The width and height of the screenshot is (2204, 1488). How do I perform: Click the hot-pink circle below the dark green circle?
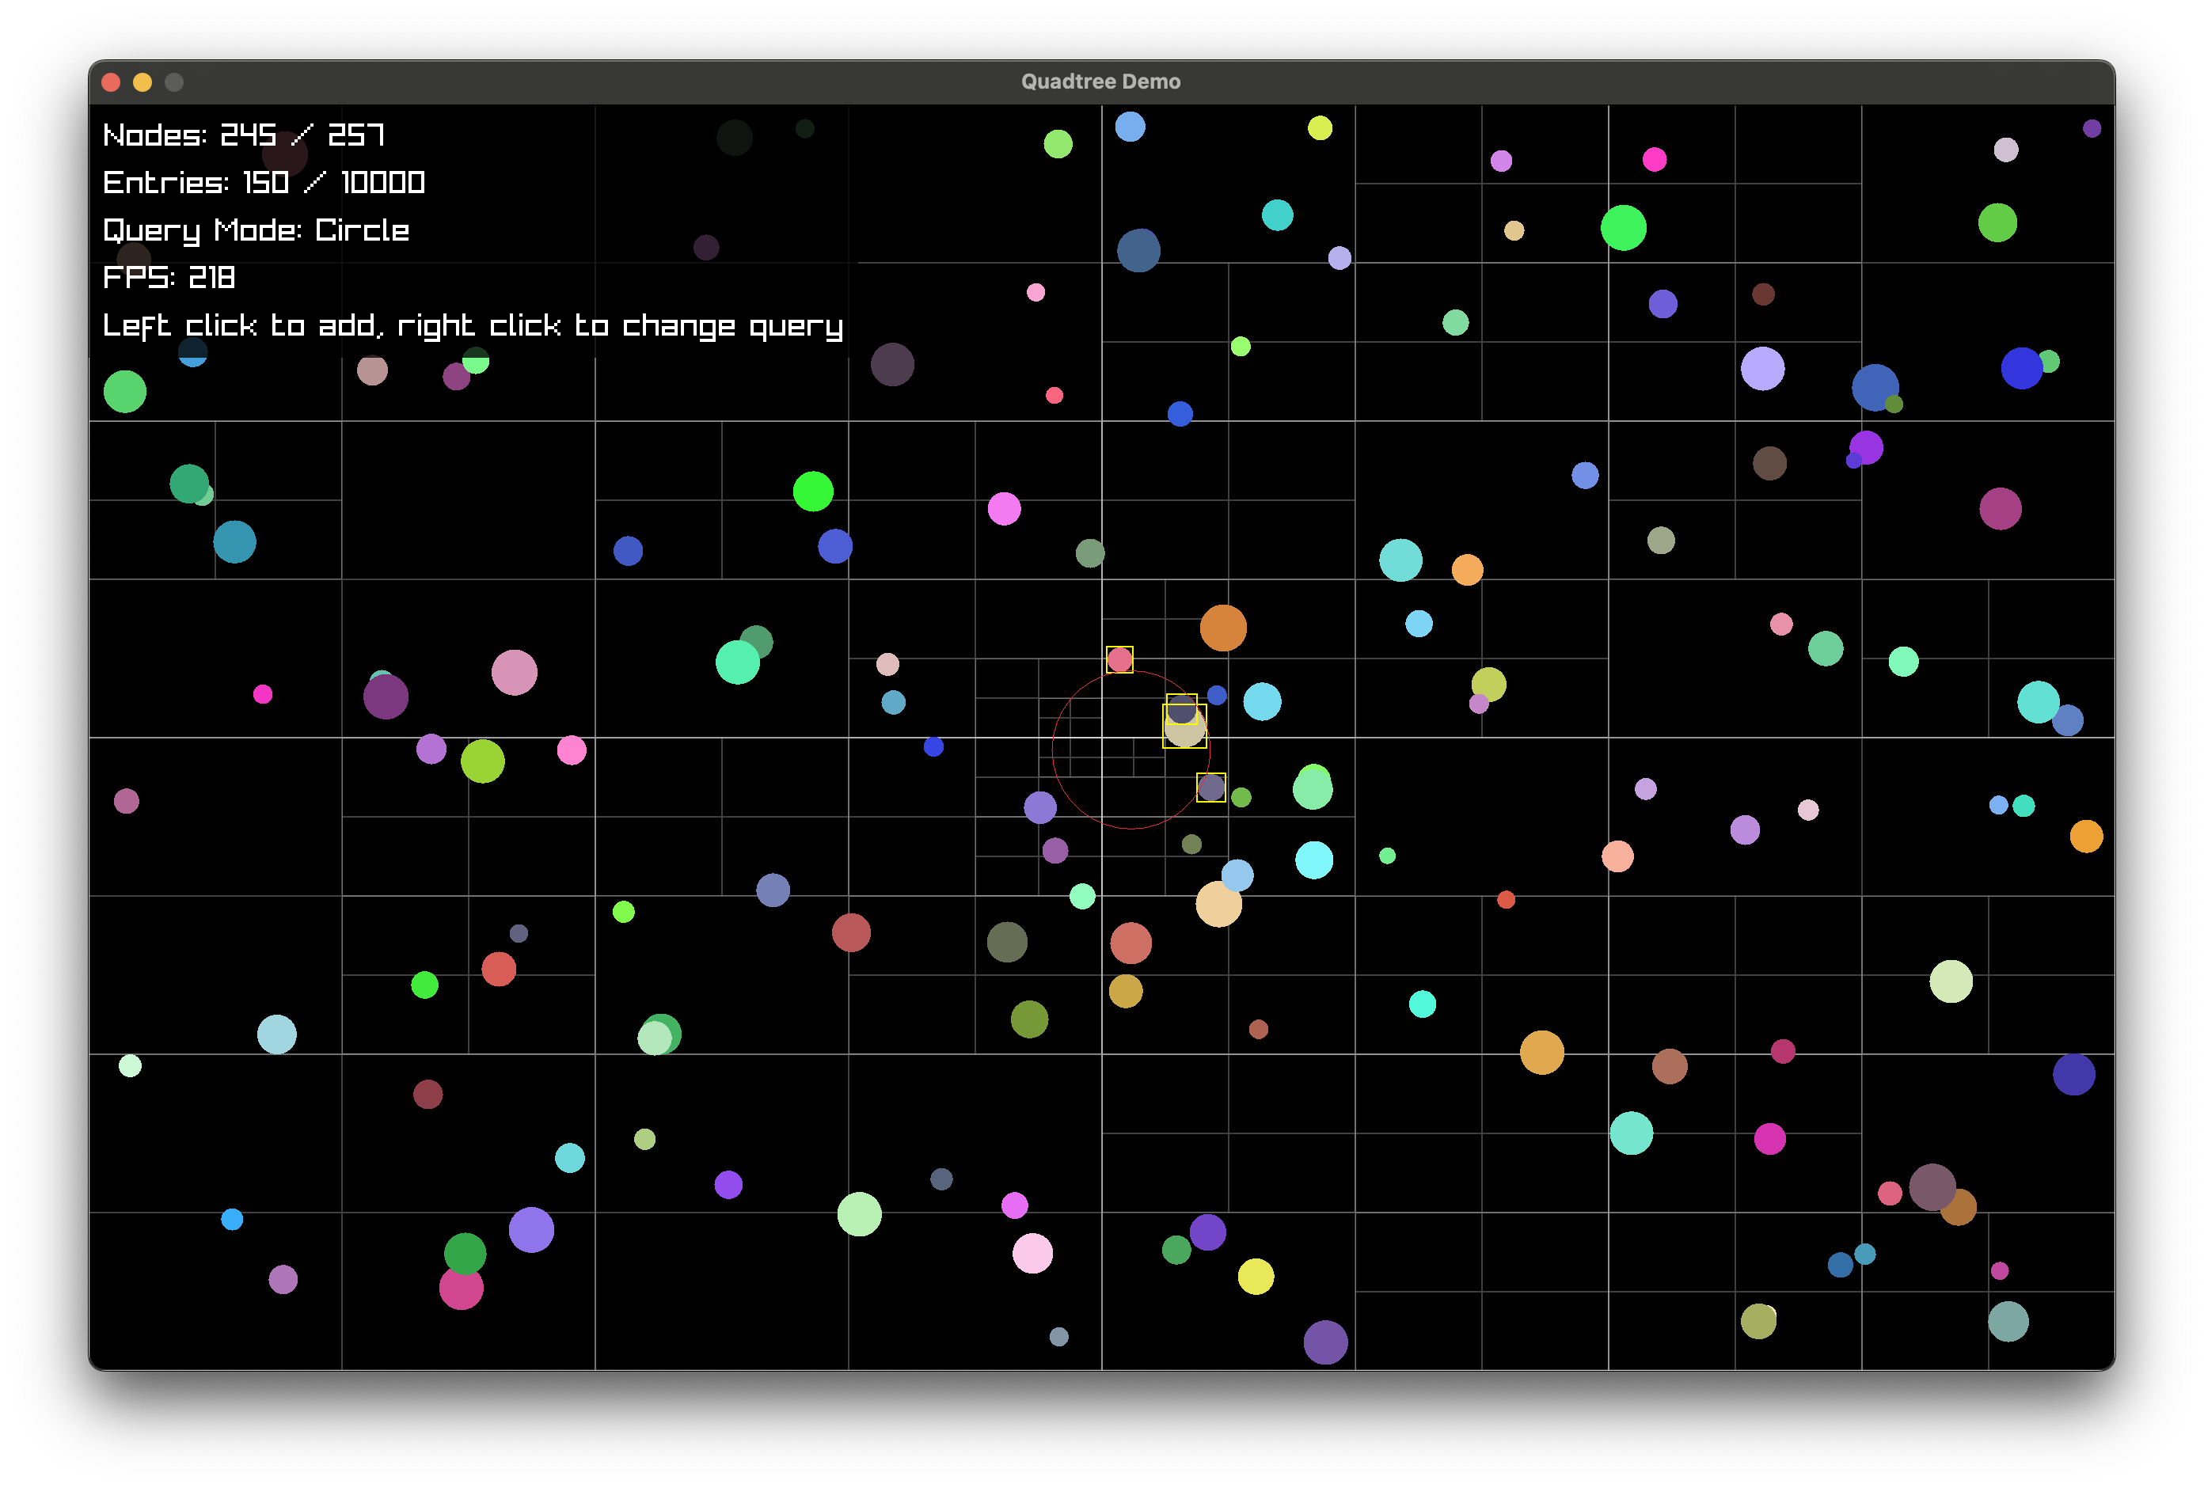(x=461, y=1288)
